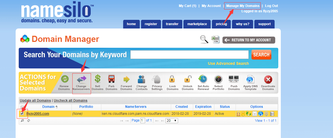Image resolution: width=333 pixels, height=138 pixels.
Task: Click the Park Domains icon
Action: point(111,79)
